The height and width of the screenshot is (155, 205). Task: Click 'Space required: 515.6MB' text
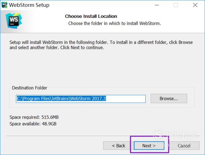34,117
